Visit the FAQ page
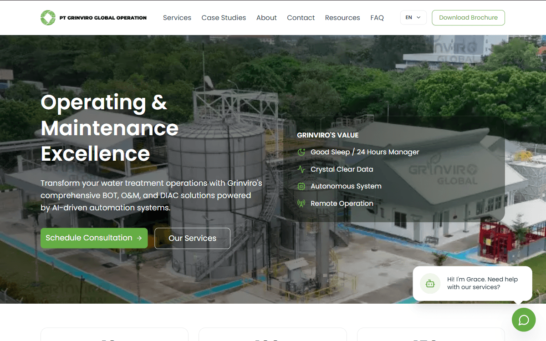 [377, 18]
